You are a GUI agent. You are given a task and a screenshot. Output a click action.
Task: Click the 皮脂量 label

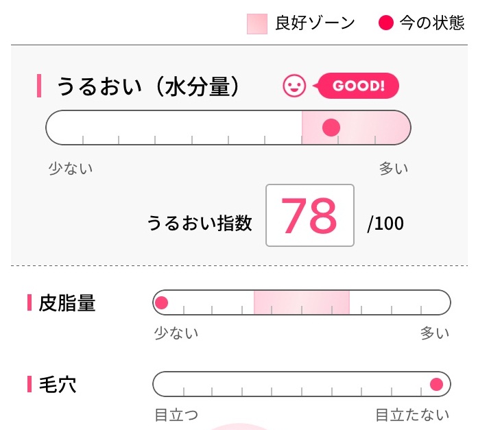coord(67,302)
